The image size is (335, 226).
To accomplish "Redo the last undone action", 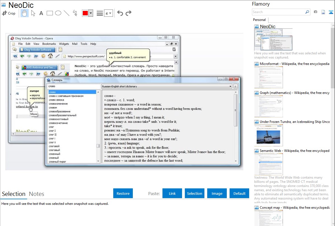I will (x=128, y=13).
